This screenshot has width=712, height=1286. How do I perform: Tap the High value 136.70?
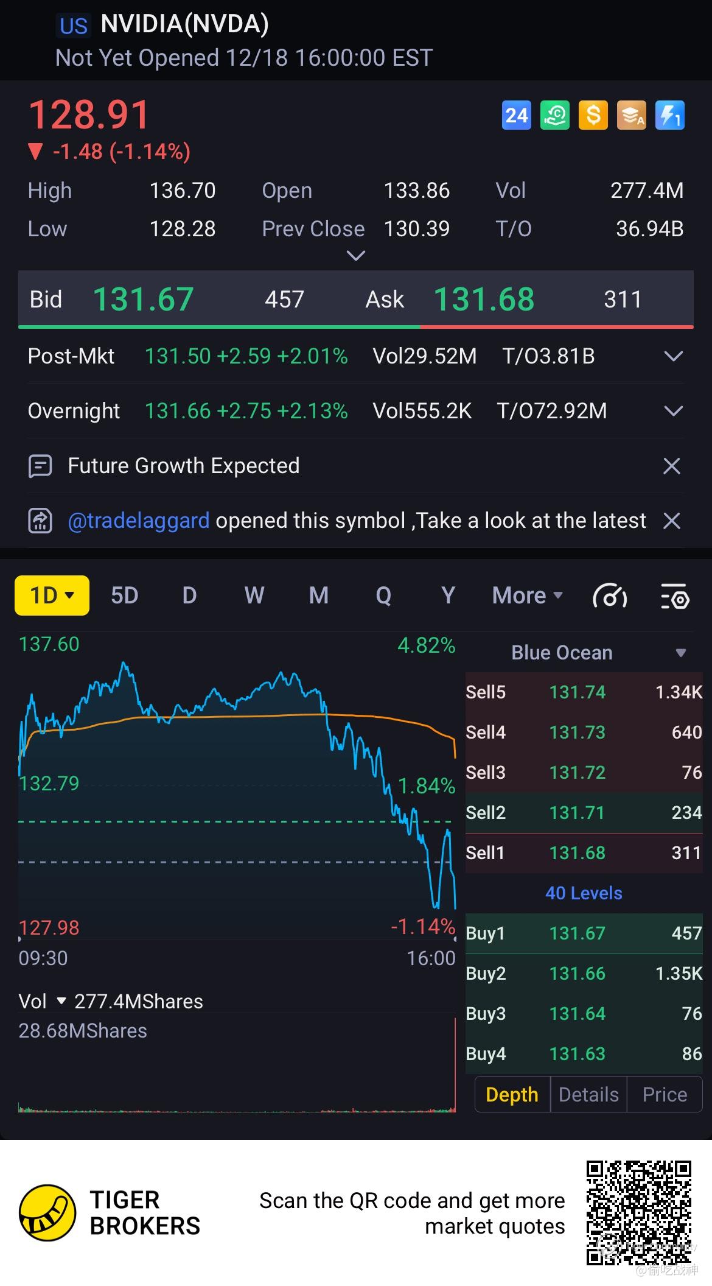[x=183, y=191]
